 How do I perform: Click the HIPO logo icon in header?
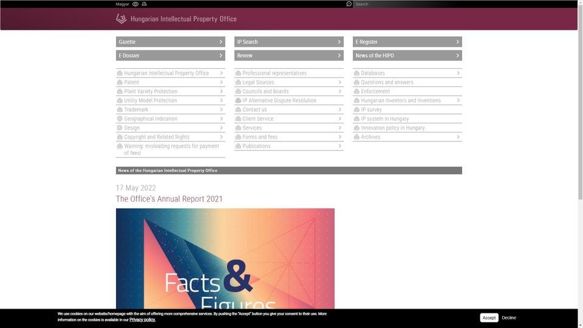(121, 19)
